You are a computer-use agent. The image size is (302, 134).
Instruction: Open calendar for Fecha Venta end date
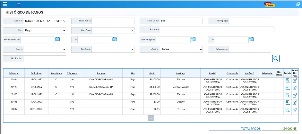tap(115, 39)
